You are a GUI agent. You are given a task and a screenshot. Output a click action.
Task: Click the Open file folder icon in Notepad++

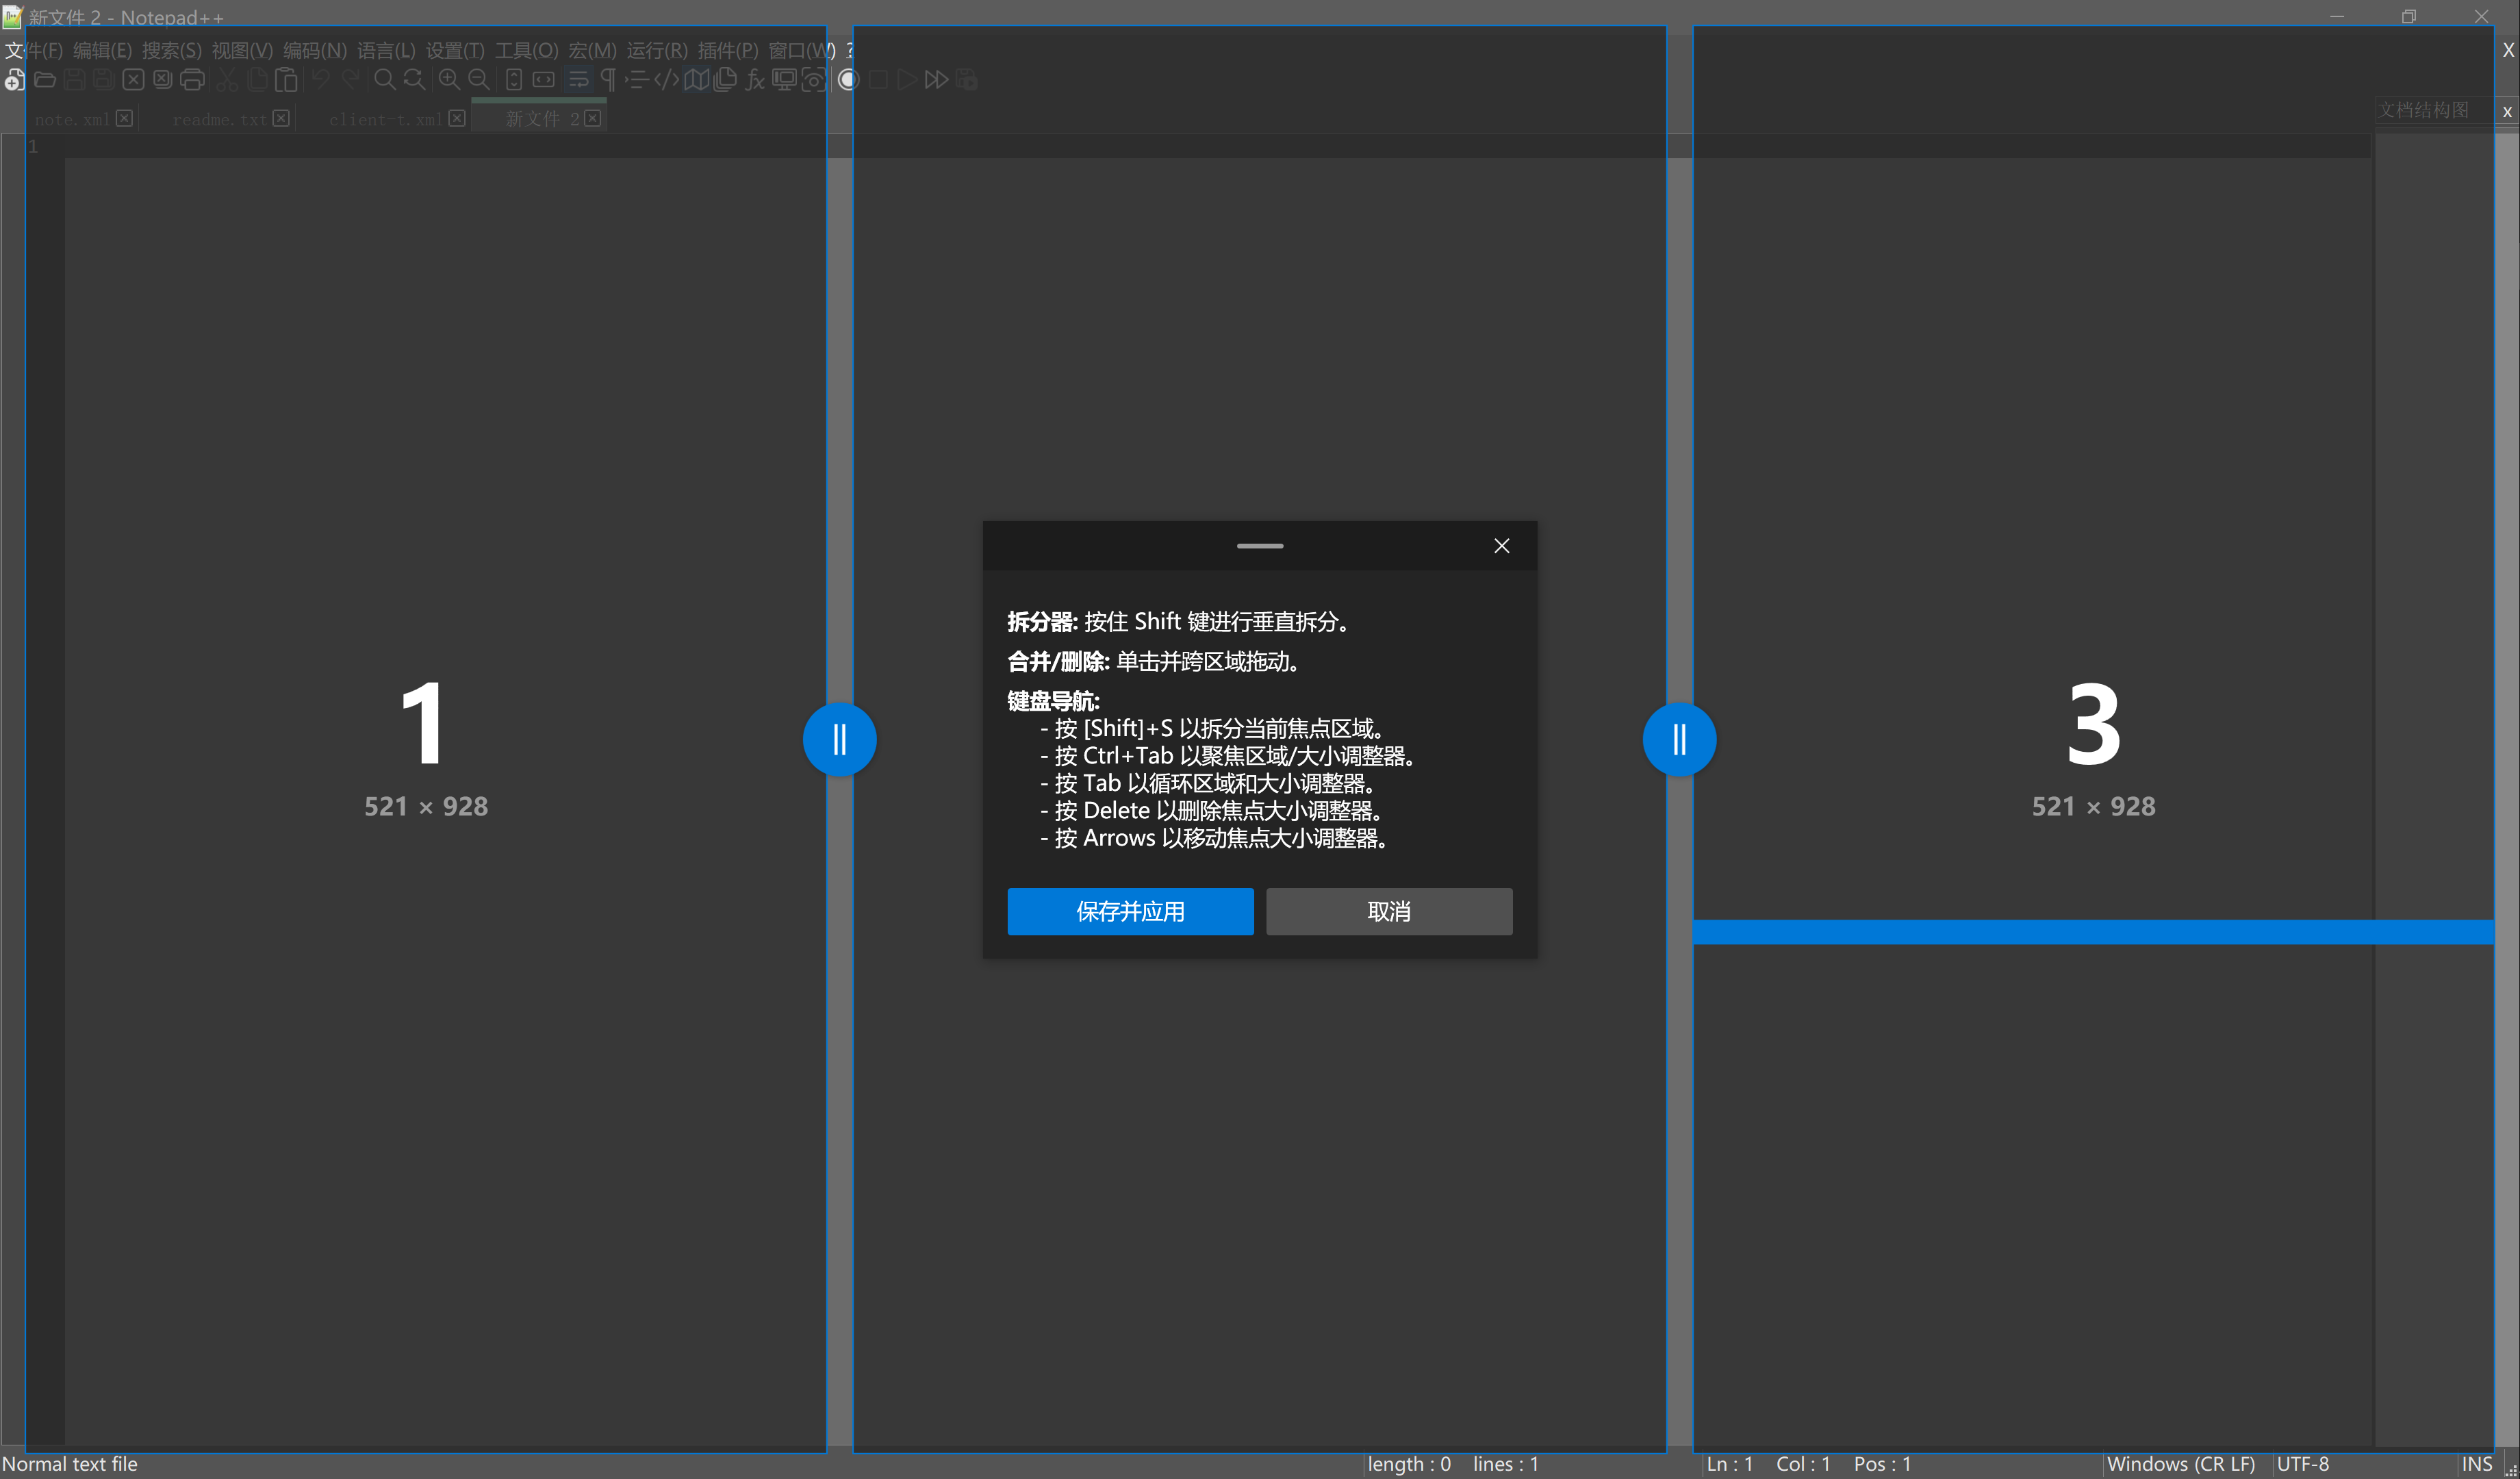pyautogui.click(x=45, y=80)
